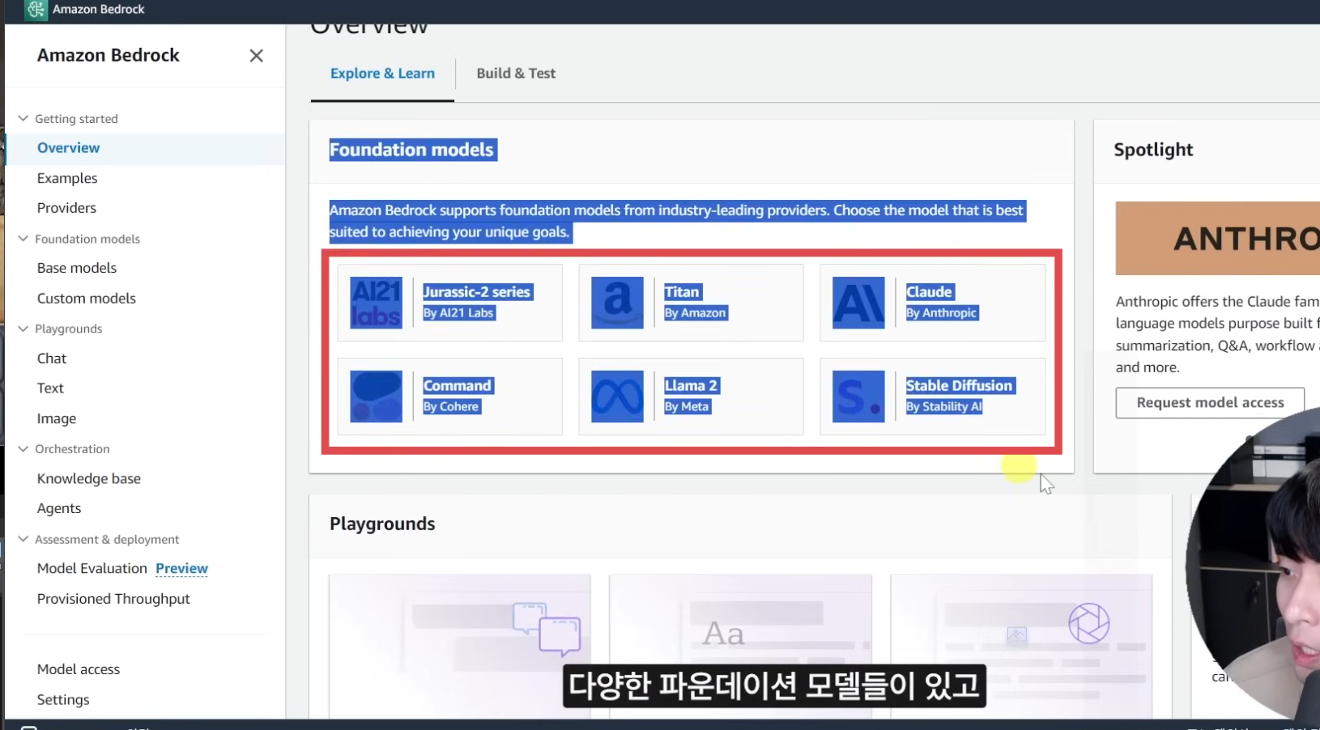Open Agents in the sidebar

59,508
